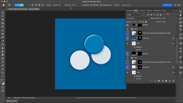Open search with the magnifier icon top right

point(175,5)
